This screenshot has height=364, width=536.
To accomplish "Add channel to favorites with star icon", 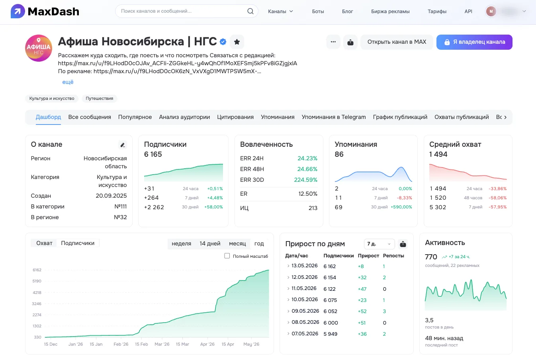I will click(x=237, y=42).
